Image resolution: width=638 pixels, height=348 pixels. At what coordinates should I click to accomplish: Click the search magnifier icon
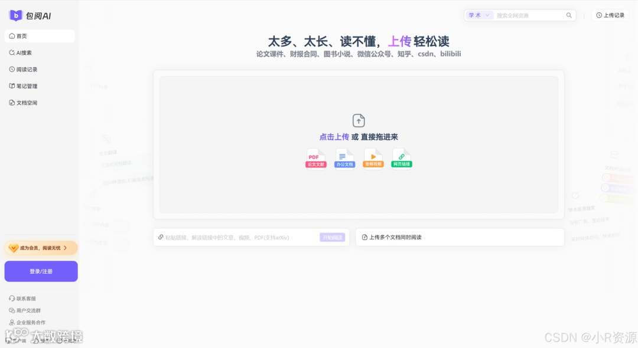click(568, 15)
